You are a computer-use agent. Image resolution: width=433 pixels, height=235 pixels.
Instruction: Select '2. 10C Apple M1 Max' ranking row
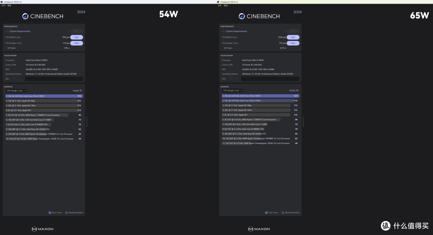click(44, 101)
